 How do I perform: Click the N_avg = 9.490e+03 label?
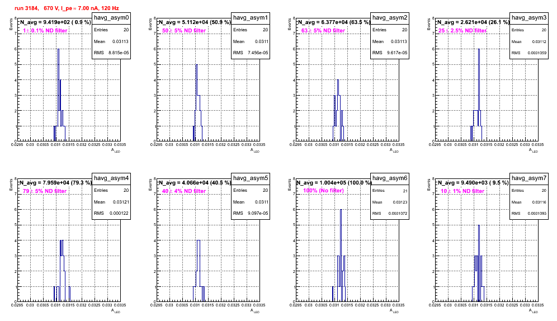[473, 183]
